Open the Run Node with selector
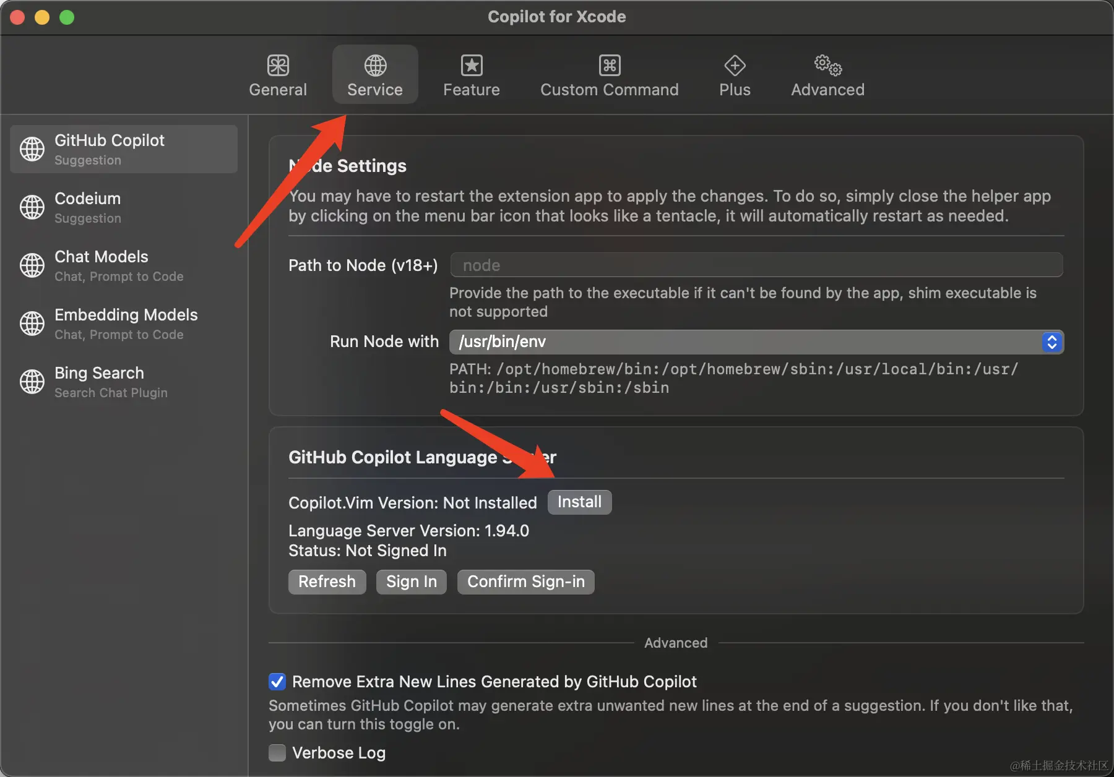Image resolution: width=1114 pixels, height=777 pixels. pyautogui.click(x=1050, y=341)
